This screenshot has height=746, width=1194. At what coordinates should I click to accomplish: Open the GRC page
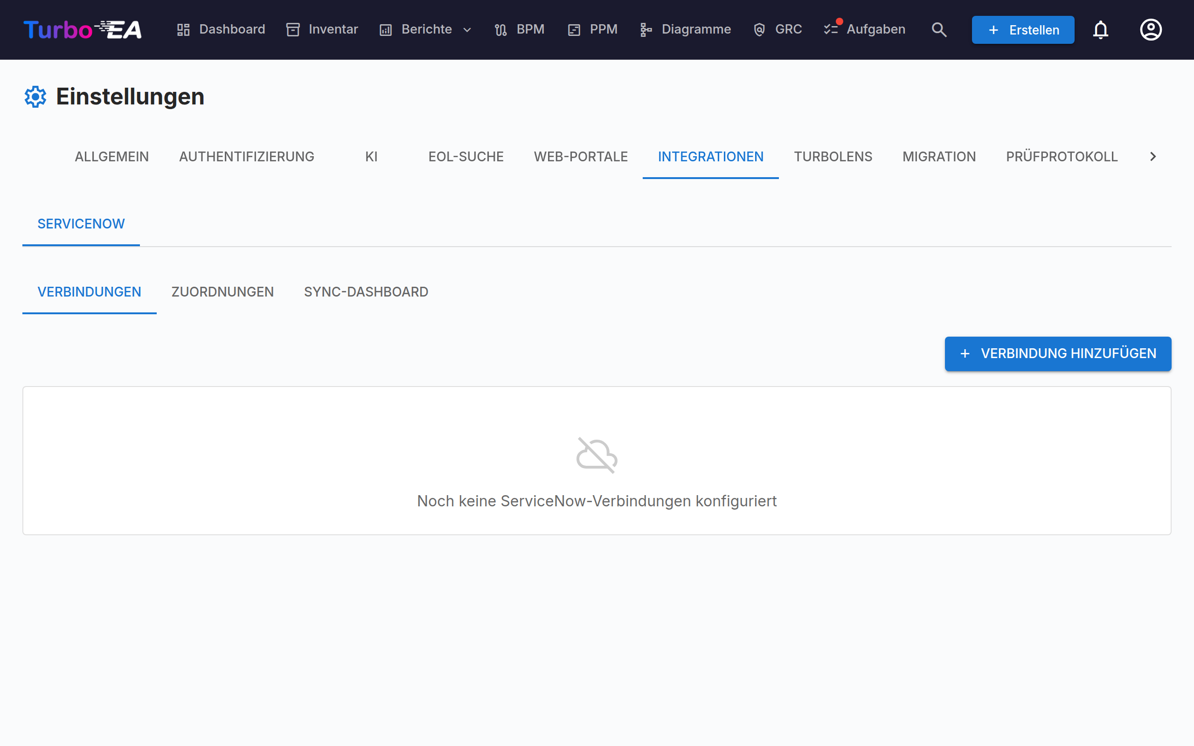point(777,29)
